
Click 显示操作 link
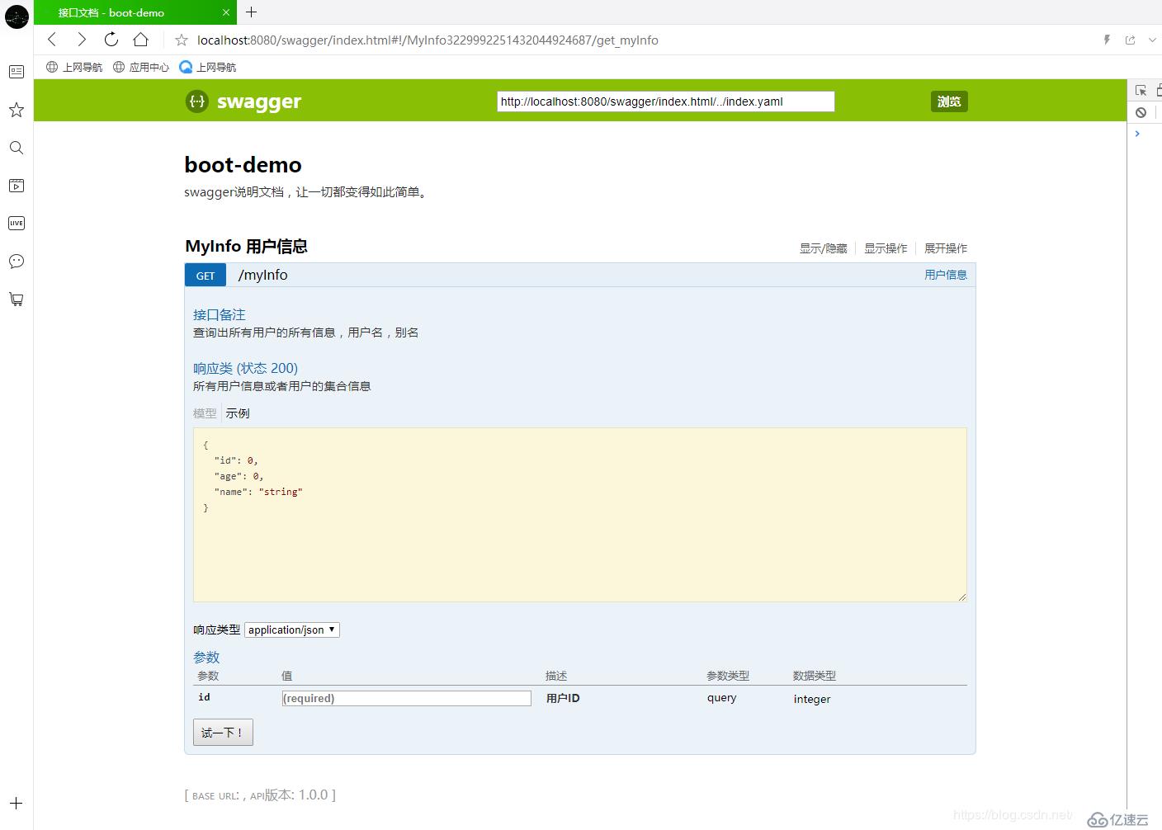click(886, 248)
